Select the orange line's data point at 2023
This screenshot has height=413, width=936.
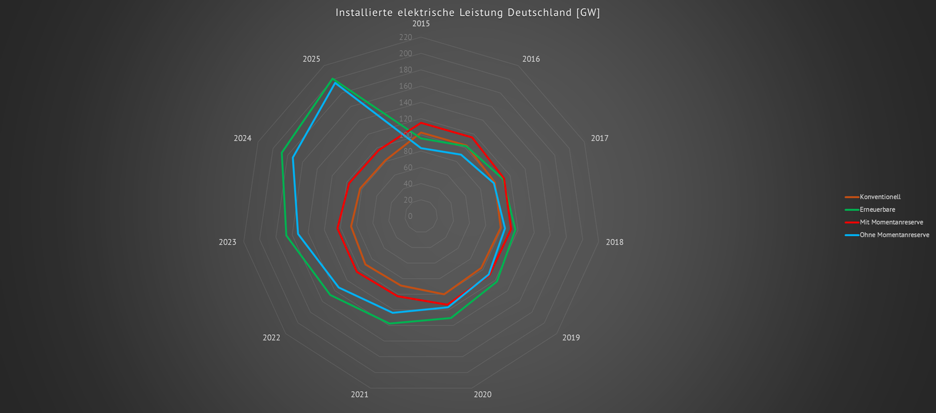pos(351,227)
